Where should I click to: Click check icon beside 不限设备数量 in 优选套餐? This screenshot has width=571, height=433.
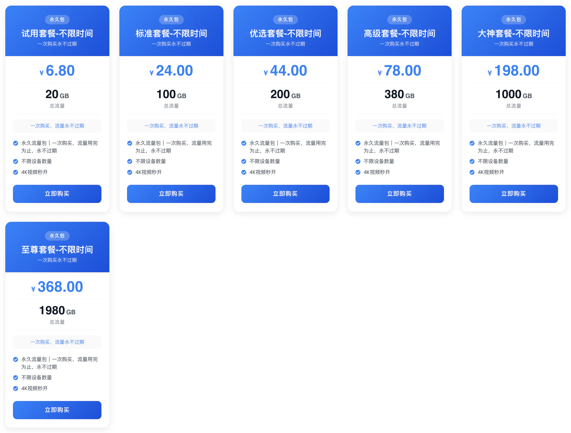pyautogui.click(x=244, y=161)
